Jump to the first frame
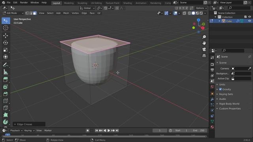The height and width of the screenshot is (142, 253). coord(96,131)
